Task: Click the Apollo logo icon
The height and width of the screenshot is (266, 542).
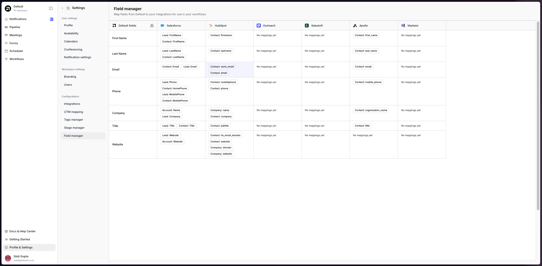Action: coord(355,26)
